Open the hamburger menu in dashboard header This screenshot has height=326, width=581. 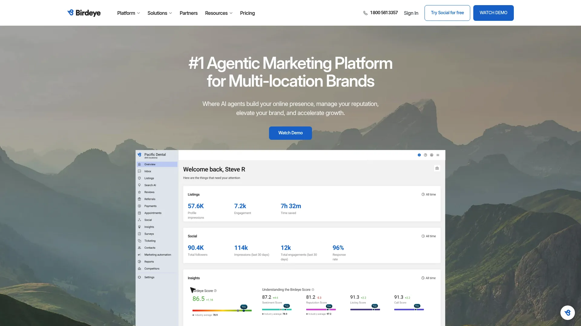coord(438,155)
